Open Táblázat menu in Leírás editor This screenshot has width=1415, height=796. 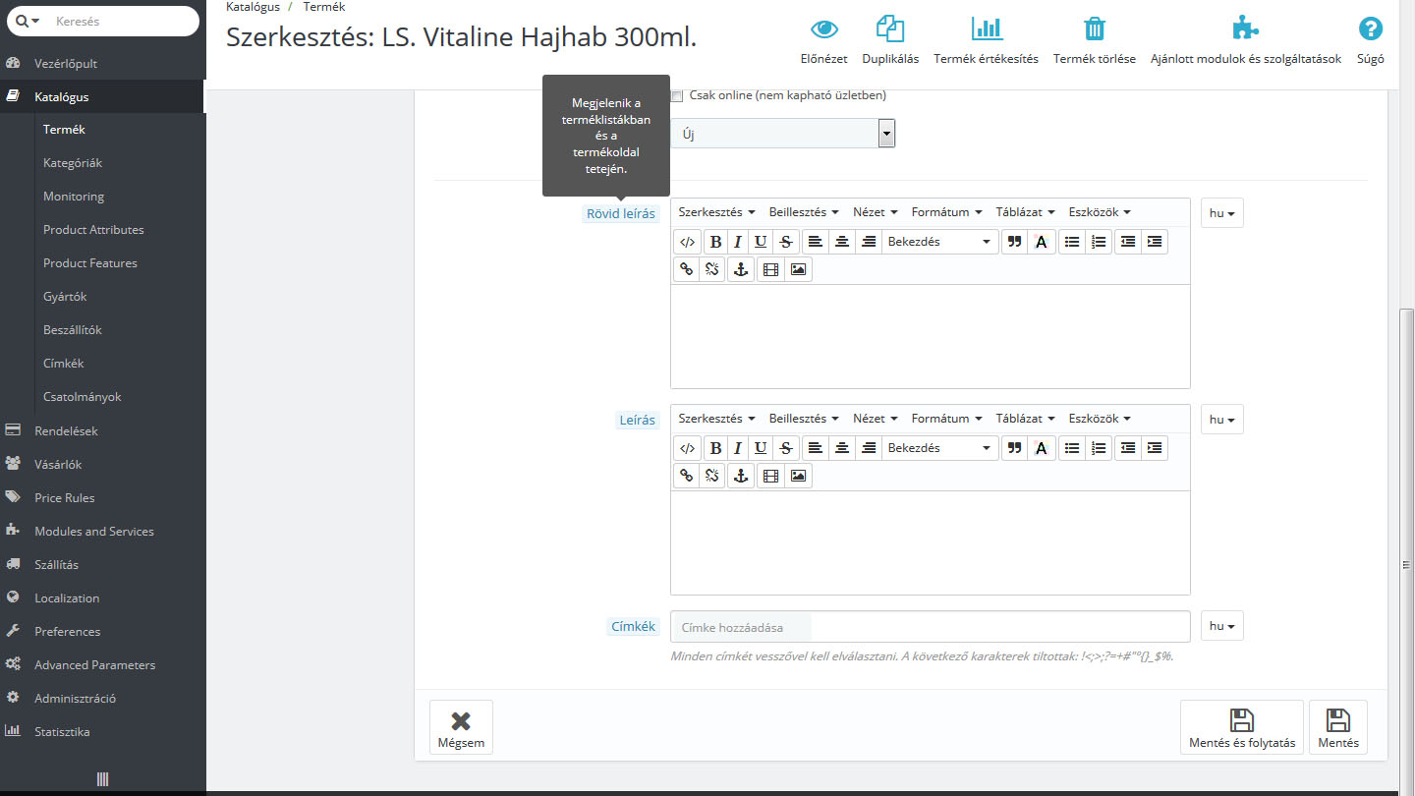click(1025, 419)
